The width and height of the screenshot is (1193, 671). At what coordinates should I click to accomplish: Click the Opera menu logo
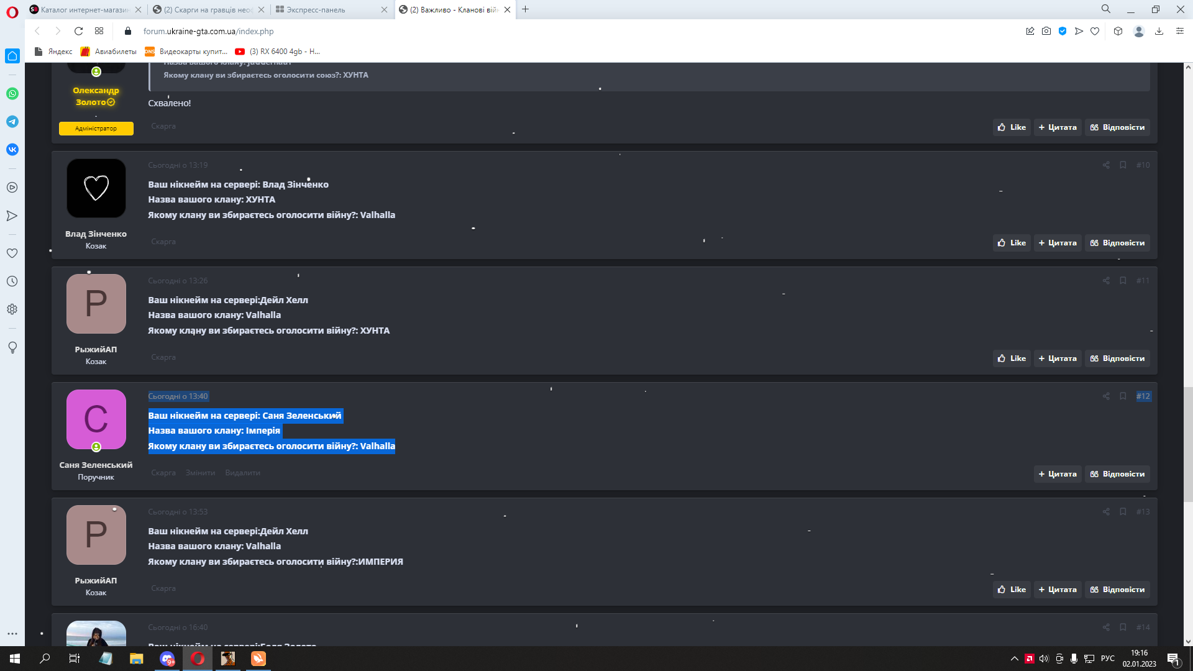(x=12, y=12)
